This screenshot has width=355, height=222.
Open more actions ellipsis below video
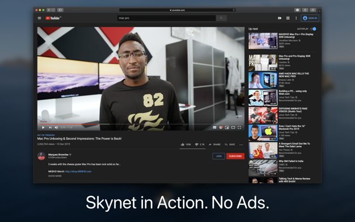point(241,144)
